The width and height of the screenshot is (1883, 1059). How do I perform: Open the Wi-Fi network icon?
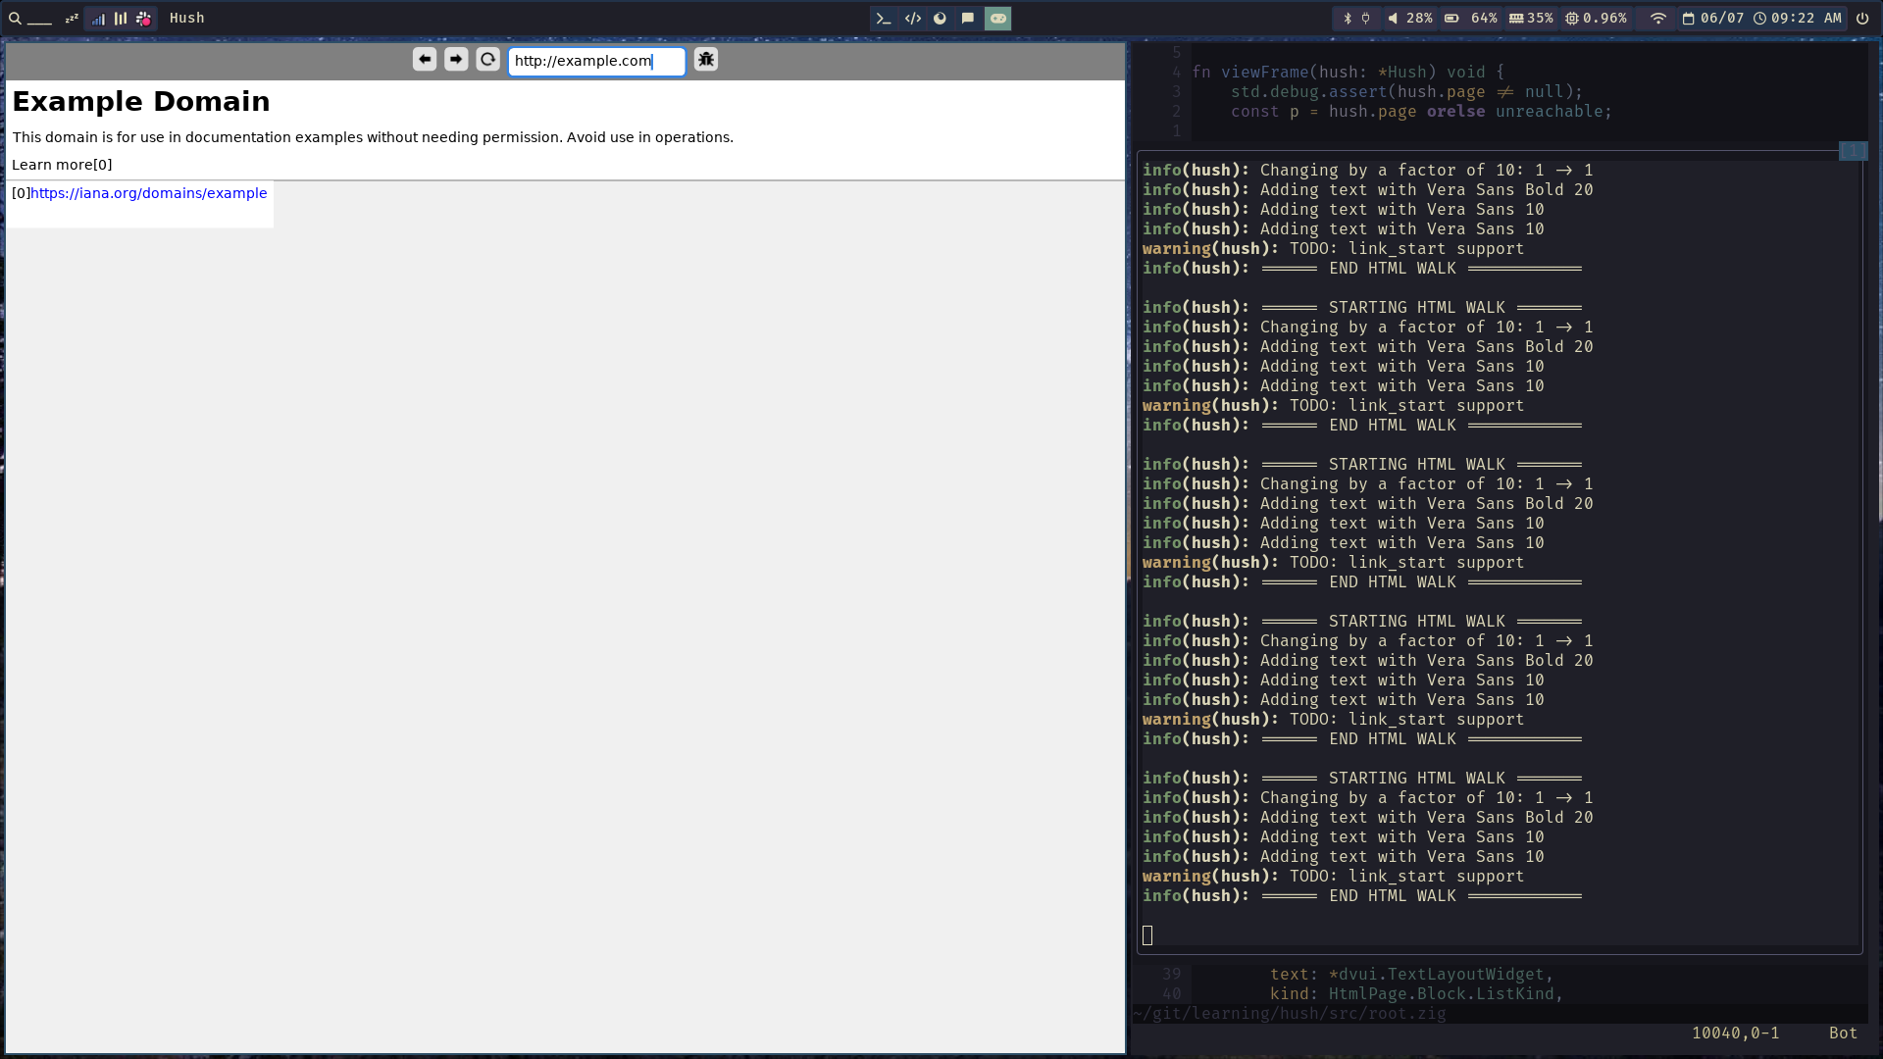click(x=1657, y=19)
